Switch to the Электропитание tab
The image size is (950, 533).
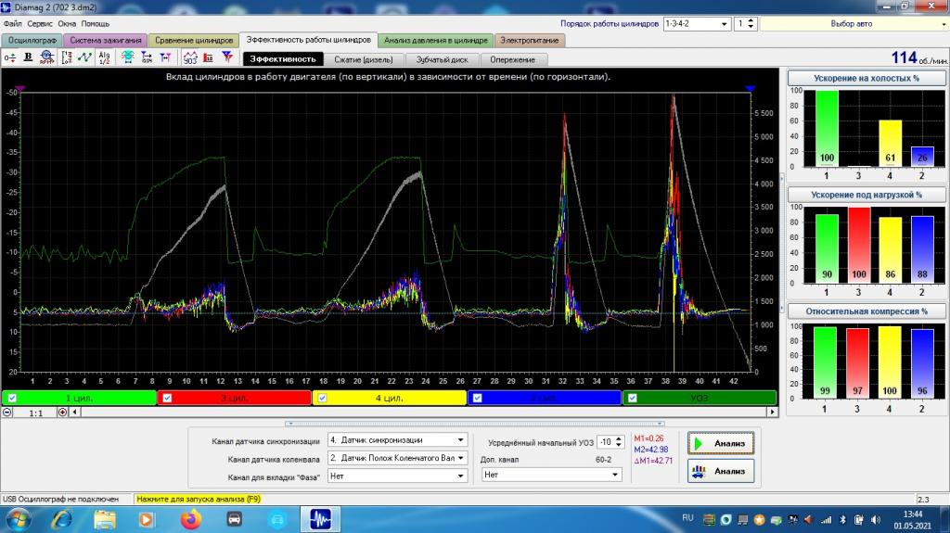[530, 40]
